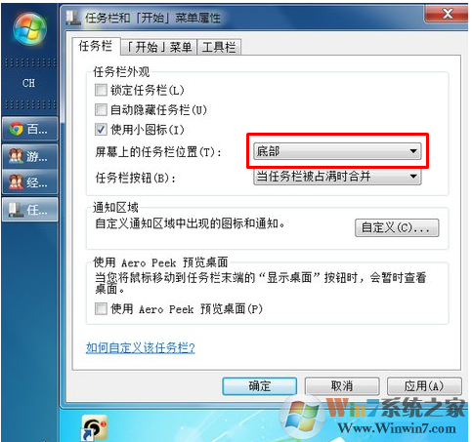Enable 锁定任务栏(L) checkbox

pyautogui.click(x=101, y=90)
